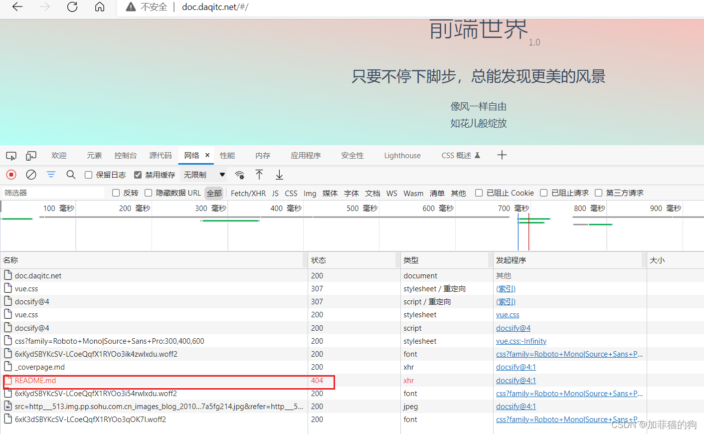Stop recording network log
The image size is (704, 434).
pyautogui.click(x=11, y=175)
